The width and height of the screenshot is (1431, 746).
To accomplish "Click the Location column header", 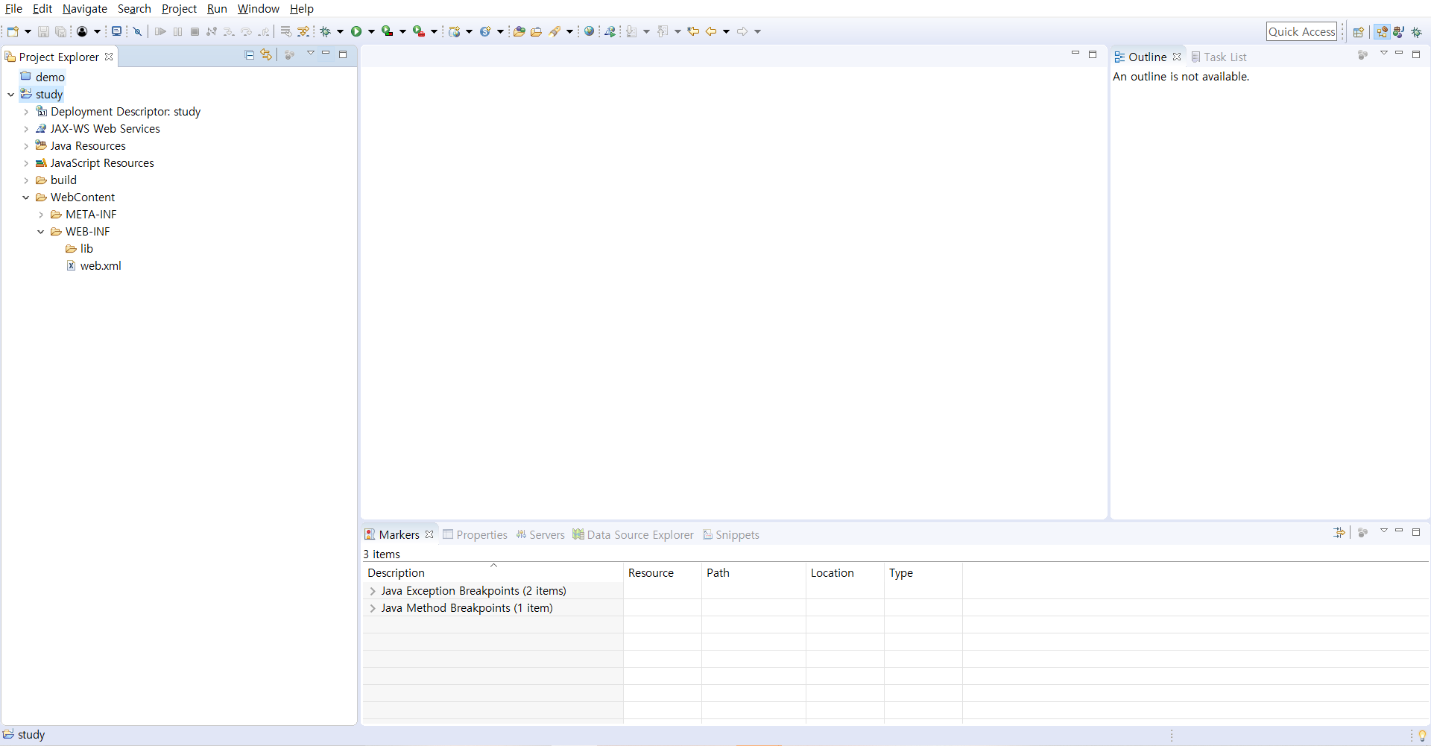I will [x=845, y=573].
